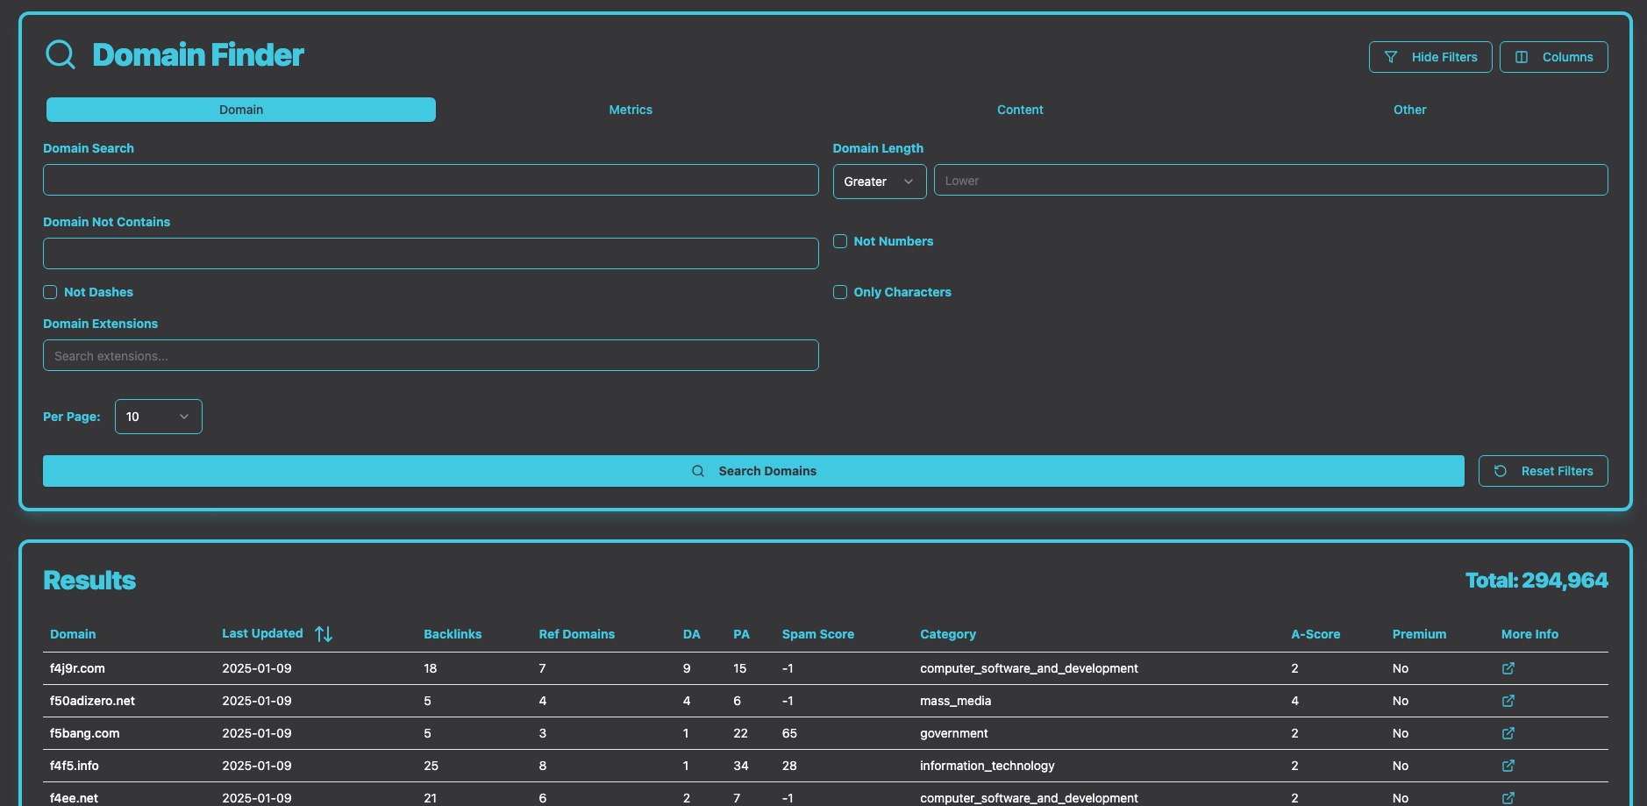Click the Spam Score column header

coord(818,634)
